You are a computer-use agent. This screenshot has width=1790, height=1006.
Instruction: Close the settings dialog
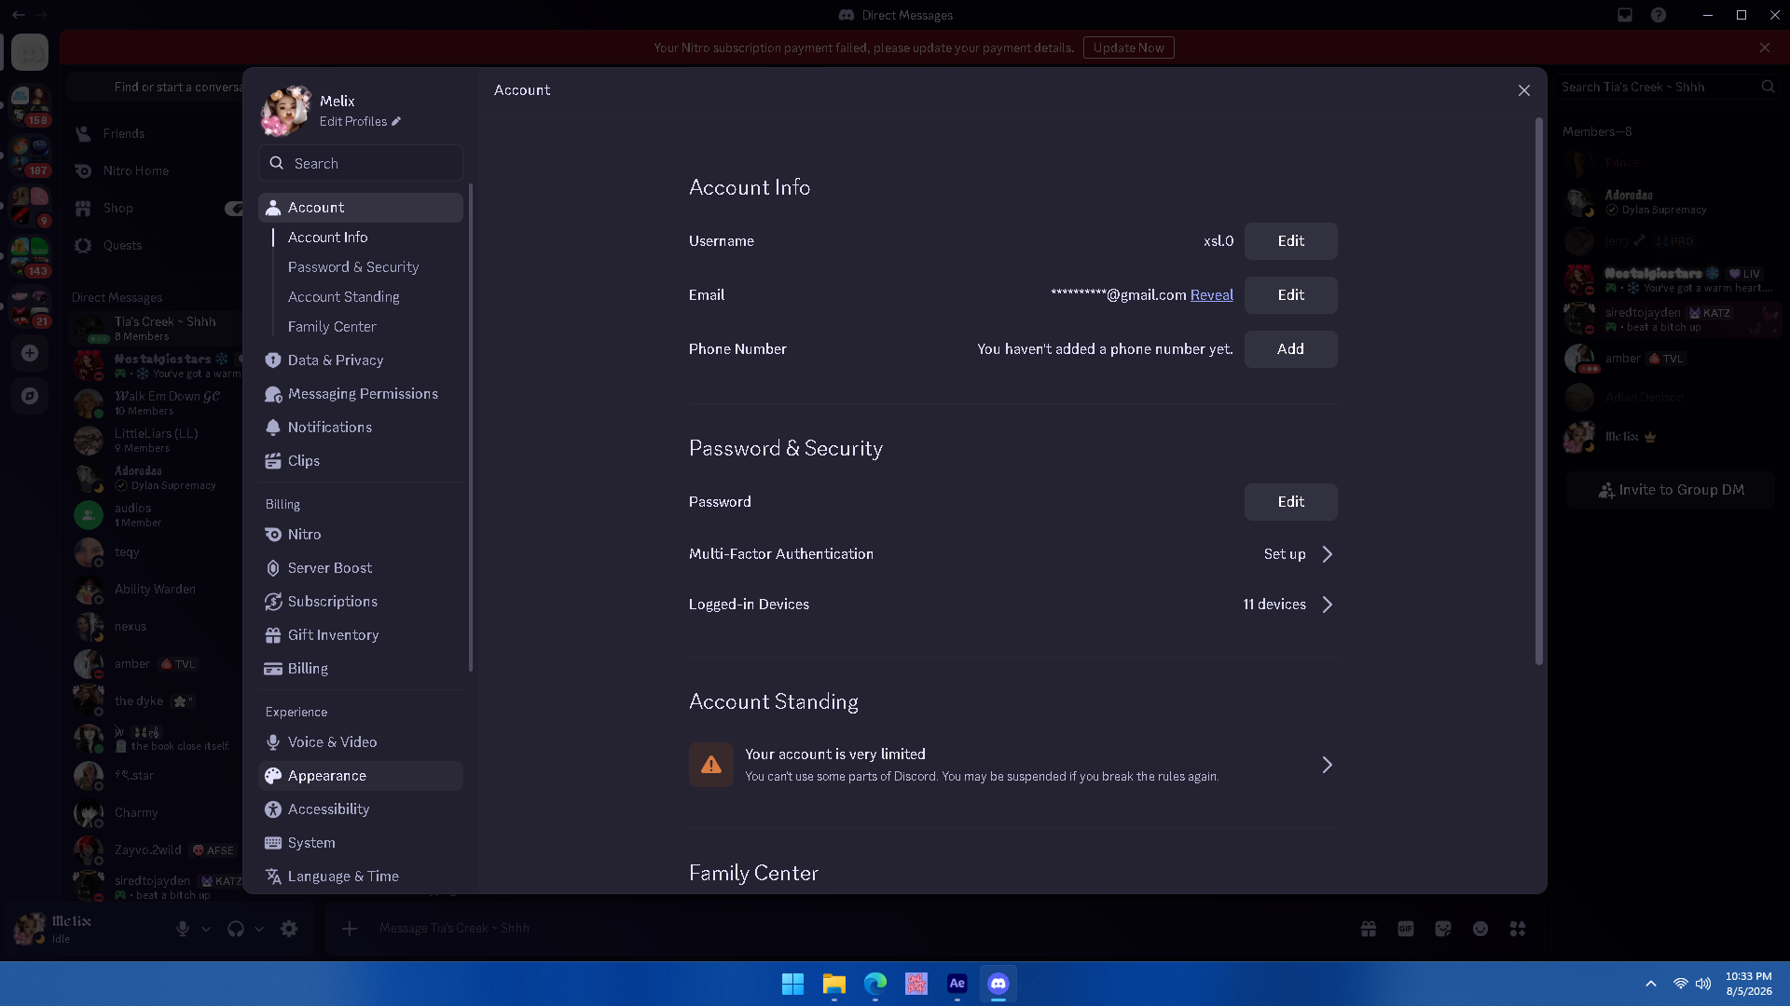click(x=1524, y=90)
